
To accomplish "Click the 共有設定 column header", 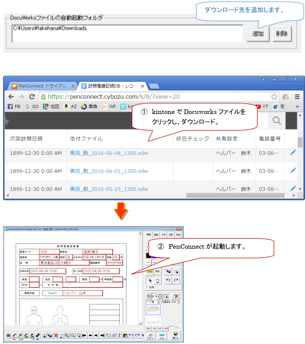I will click(227, 139).
